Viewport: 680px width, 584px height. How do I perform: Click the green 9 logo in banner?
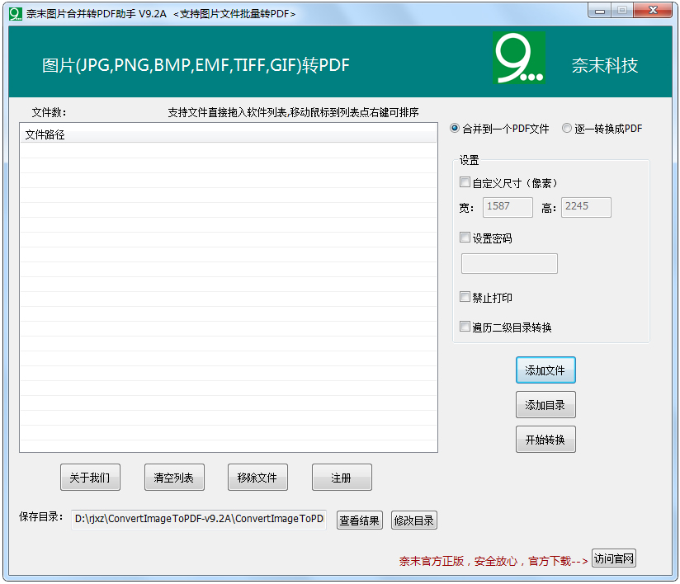tap(519, 58)
